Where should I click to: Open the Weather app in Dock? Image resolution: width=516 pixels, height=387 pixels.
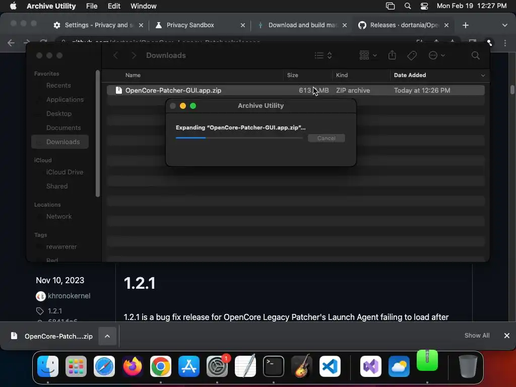tap(399, 366)
